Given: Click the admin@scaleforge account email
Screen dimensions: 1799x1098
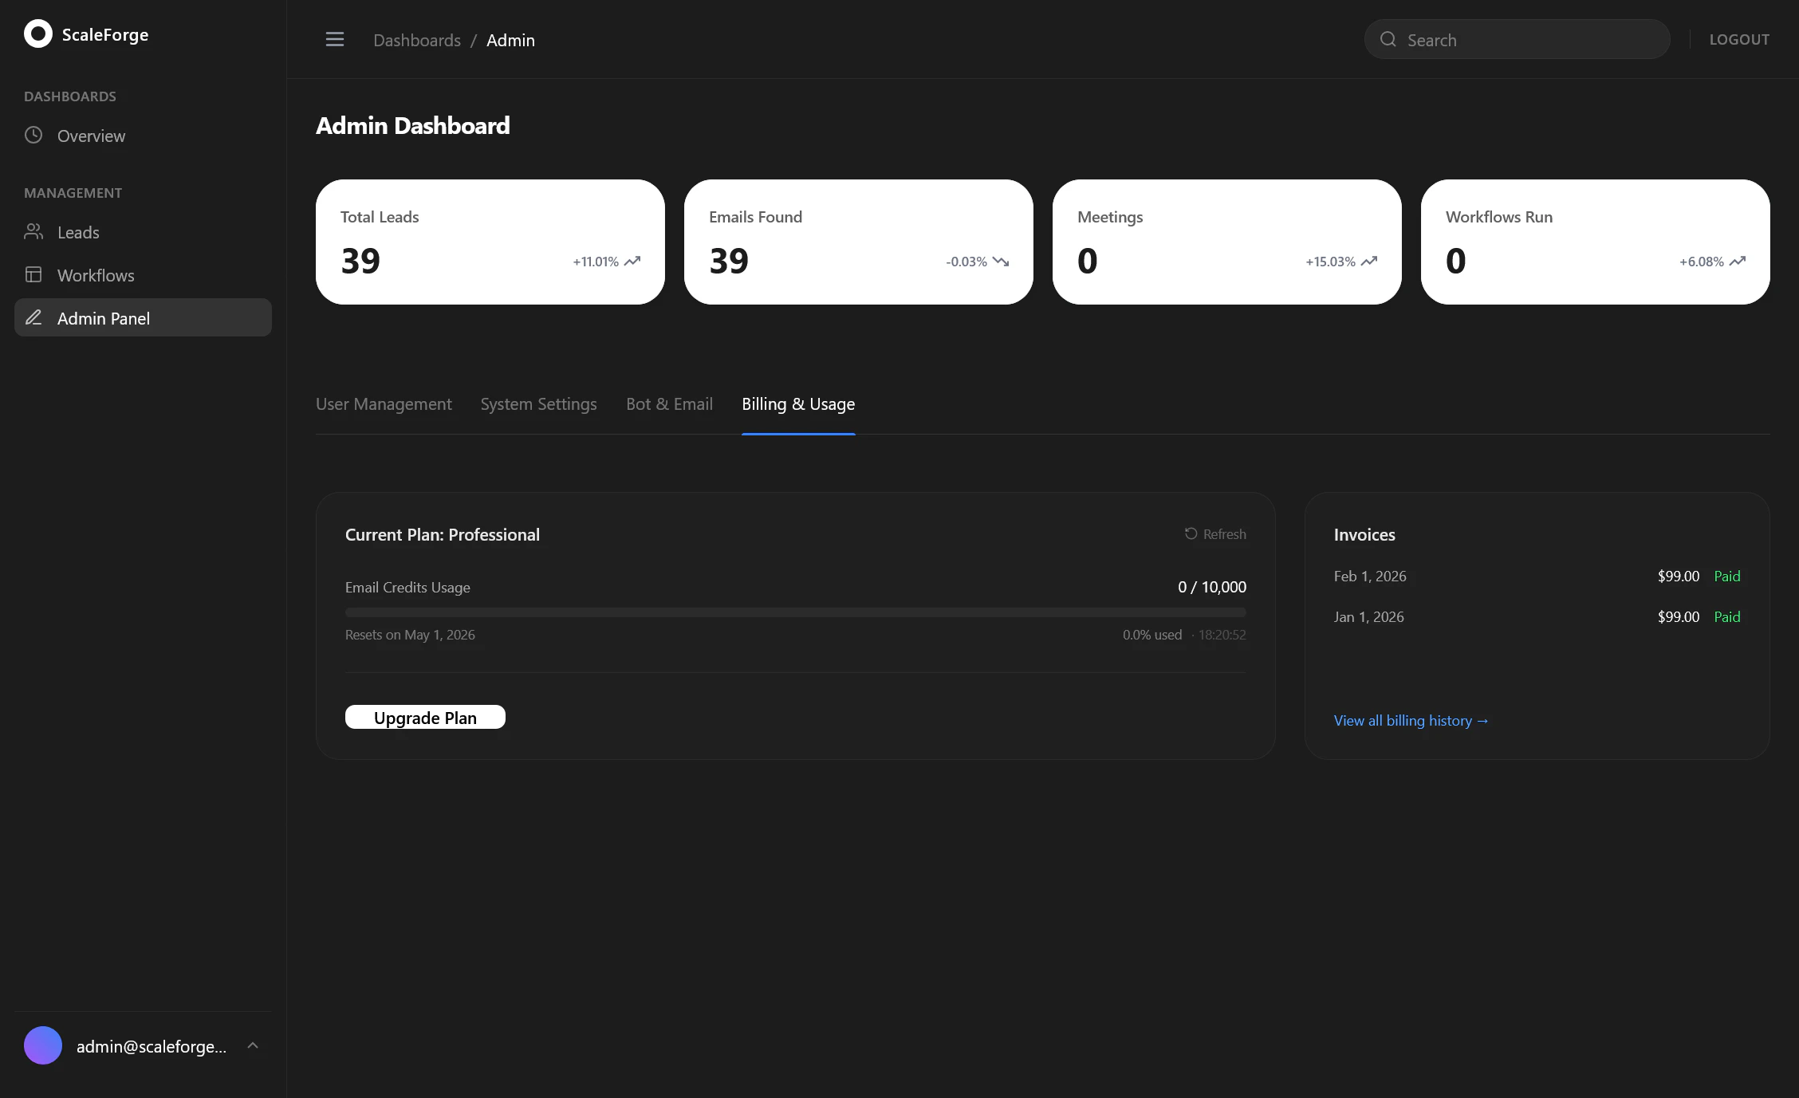Looking at the screenshot, I should click(x=152, y=1046).
